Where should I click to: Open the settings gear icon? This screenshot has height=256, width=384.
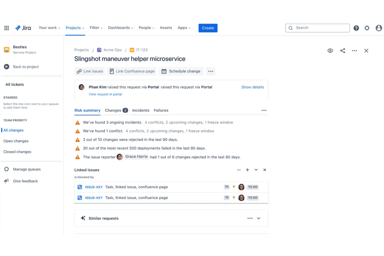367,28
